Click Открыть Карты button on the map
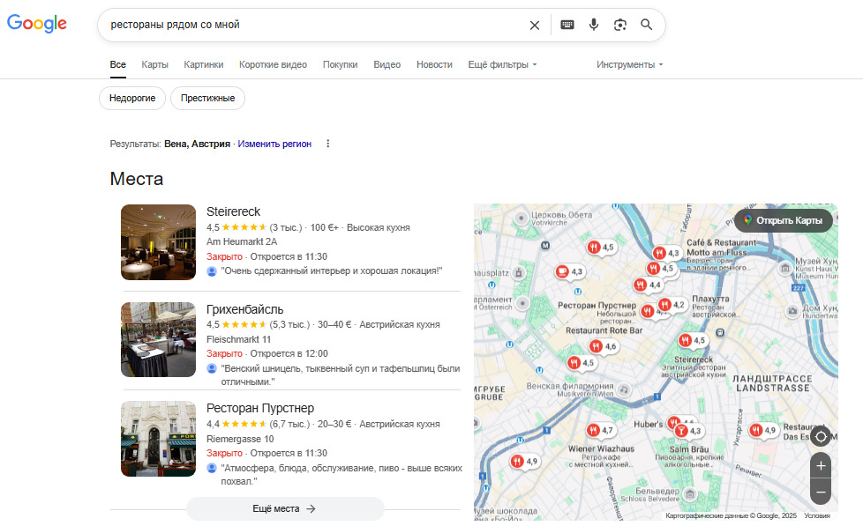The width and height of the screenshot is (863, 526). (x=784, y=220)
